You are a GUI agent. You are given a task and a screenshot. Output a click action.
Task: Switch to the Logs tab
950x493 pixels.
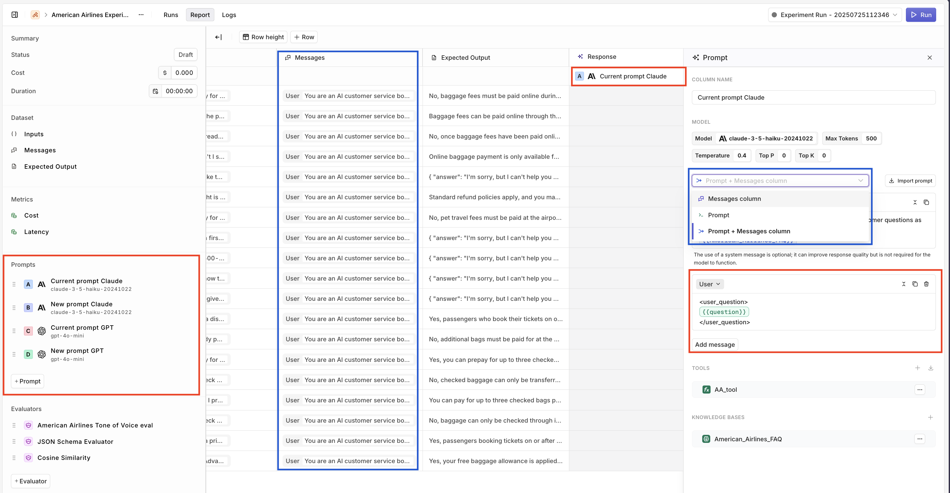(228, 15)
